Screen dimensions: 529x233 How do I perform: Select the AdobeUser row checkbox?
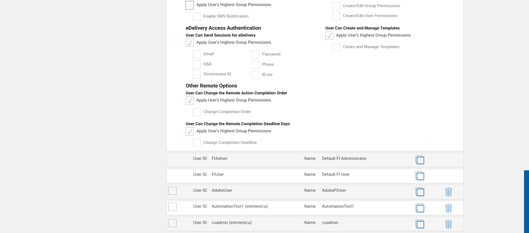[x=172, y=191]
